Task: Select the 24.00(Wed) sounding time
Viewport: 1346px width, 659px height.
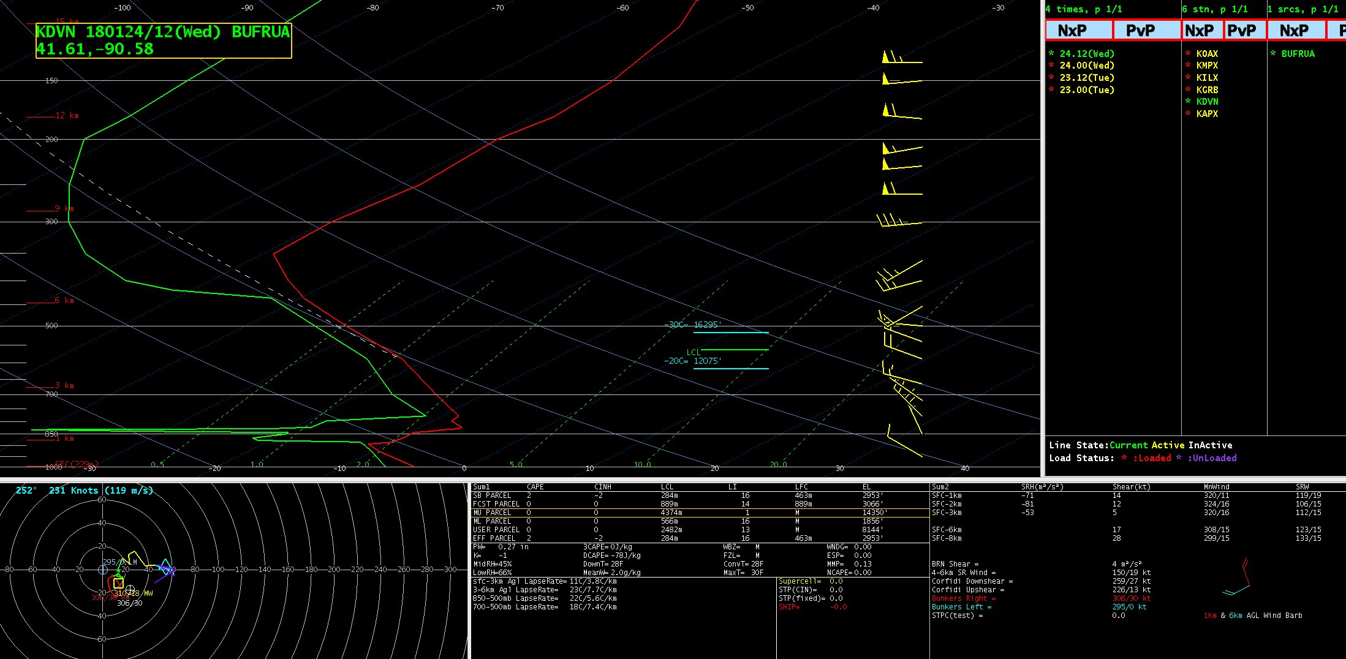Action: (1086, 66)
